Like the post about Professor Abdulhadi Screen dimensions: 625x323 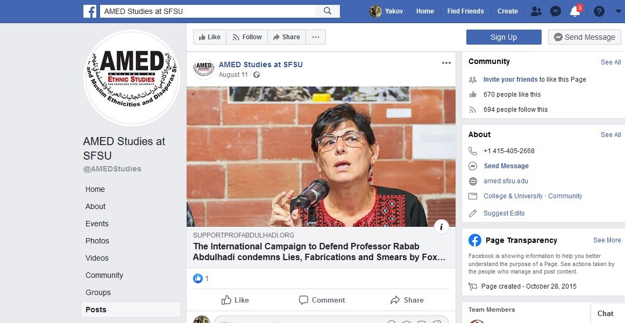(x=235, y=300)
